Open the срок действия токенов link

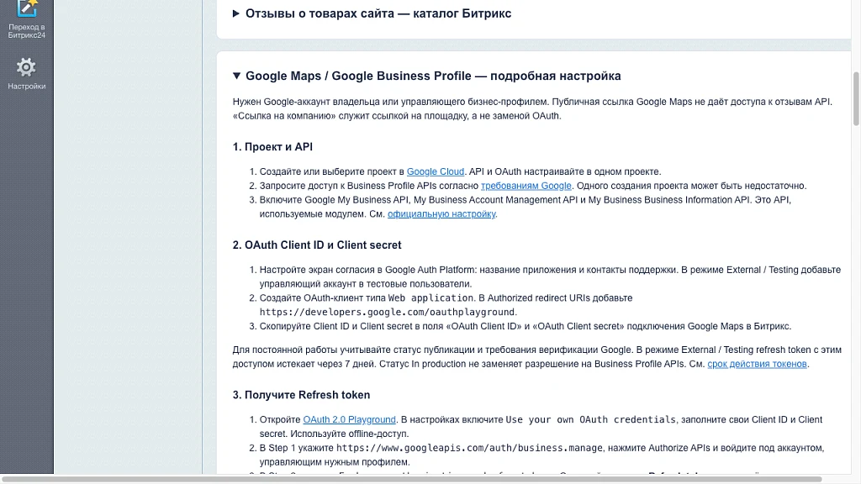point(758,364)
